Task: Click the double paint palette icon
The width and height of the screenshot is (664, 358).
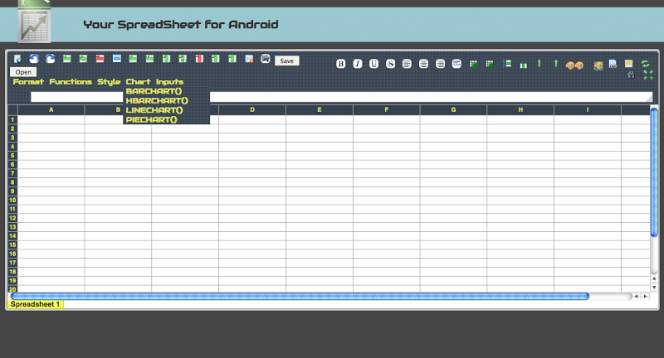Action: (574, 65)
